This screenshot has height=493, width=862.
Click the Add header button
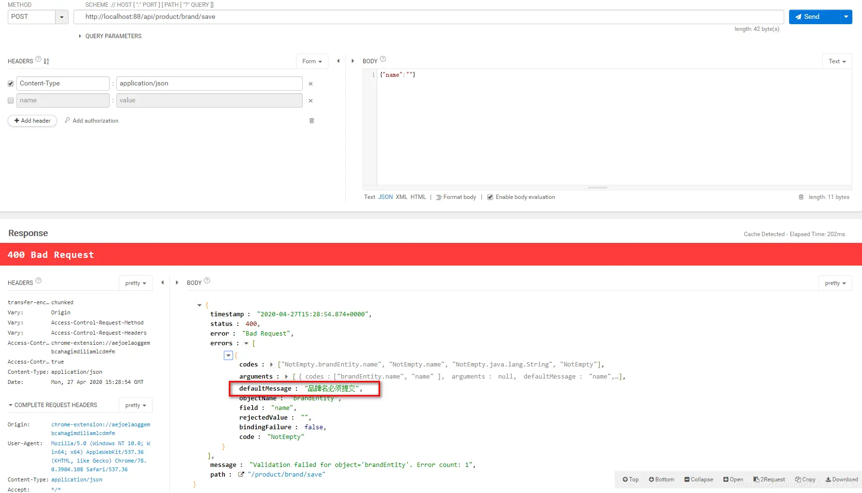(x=32, y=121)
